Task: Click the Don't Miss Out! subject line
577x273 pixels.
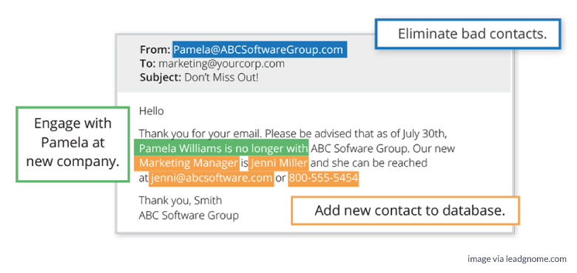Action: (221, 77)
